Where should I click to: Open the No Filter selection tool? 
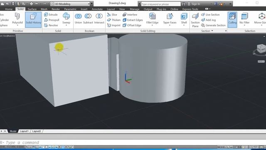coord(244,18)
